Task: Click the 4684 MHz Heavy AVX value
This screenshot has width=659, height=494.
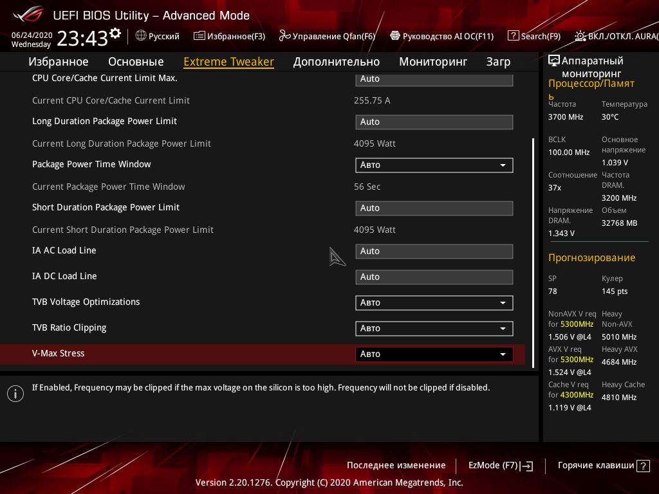Action: (619, 362)
